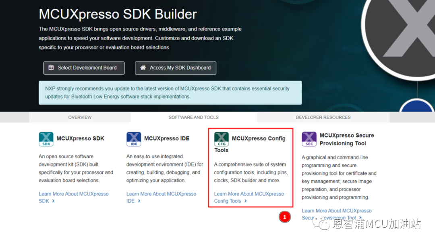Switch to the Developer Resources tab
Viewport: 435px width, 243px height.
pyautogui.click(x=323, y=117)
